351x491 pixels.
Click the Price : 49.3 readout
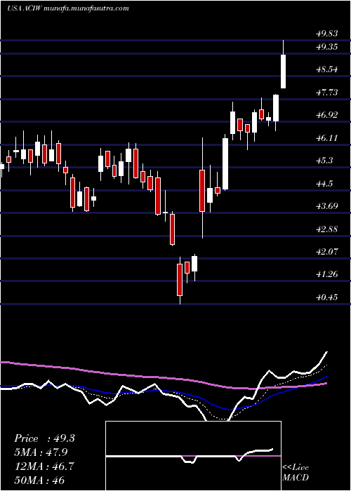[44, 438]
